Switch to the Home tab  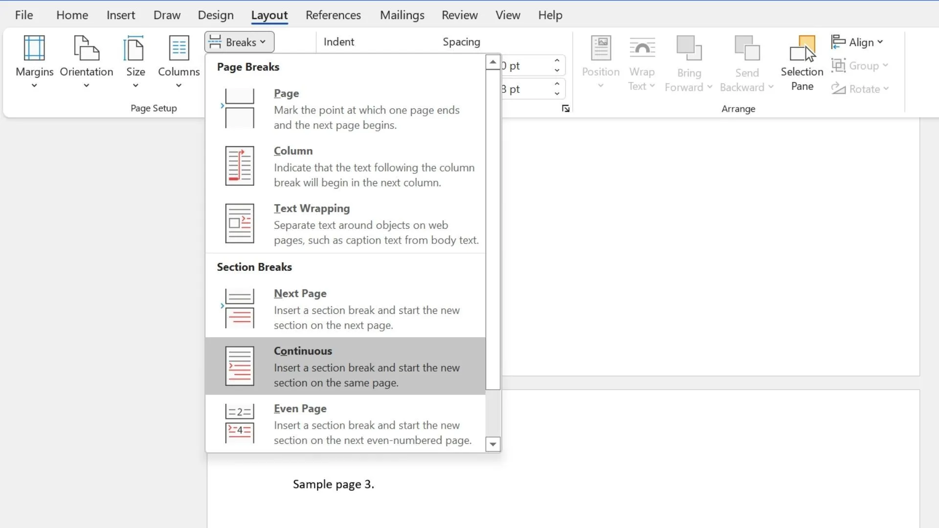pos(72,15)
